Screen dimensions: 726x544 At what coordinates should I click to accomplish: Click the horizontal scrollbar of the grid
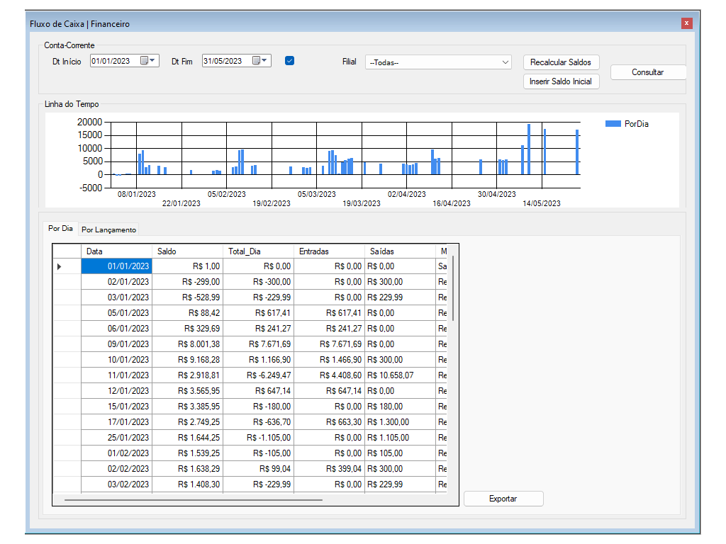coord(193,499)
